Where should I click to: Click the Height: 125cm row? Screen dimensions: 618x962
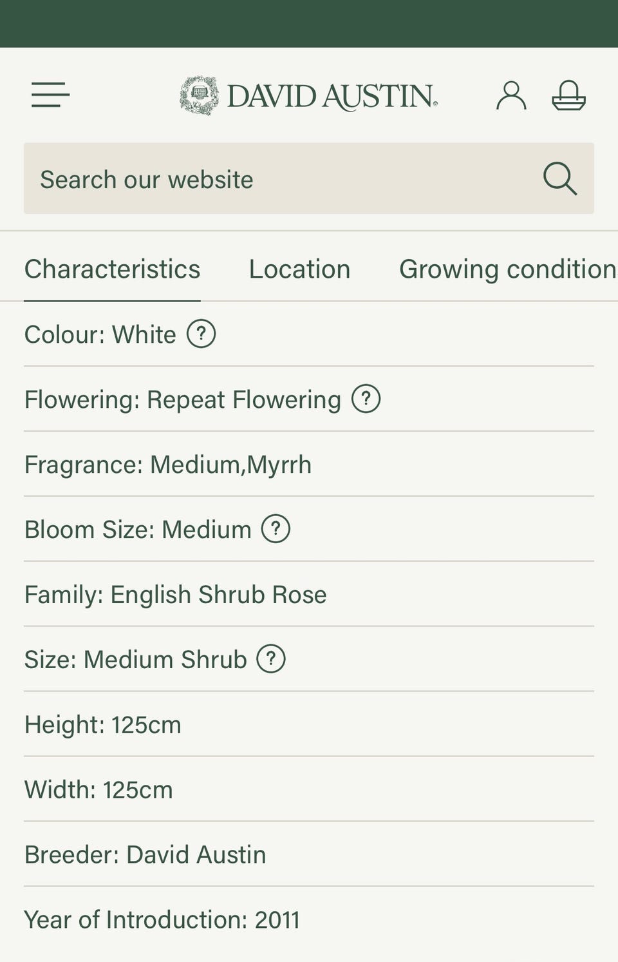(309, 724)
